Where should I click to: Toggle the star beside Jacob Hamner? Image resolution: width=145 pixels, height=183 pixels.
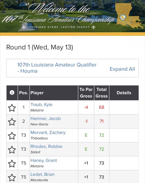[x=12, y=122]
